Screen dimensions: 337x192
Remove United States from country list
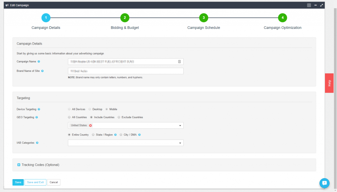pyautogui.click(x=91, y=126)
